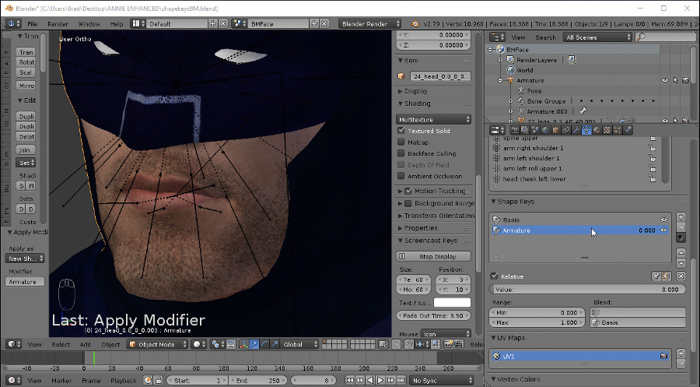Move shape key down in the list
700x387 pixels.
pyautogui.click(x=681, y=263)
